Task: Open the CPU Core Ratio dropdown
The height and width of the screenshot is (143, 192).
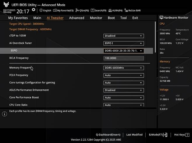Action: click(x=124, y=105)
